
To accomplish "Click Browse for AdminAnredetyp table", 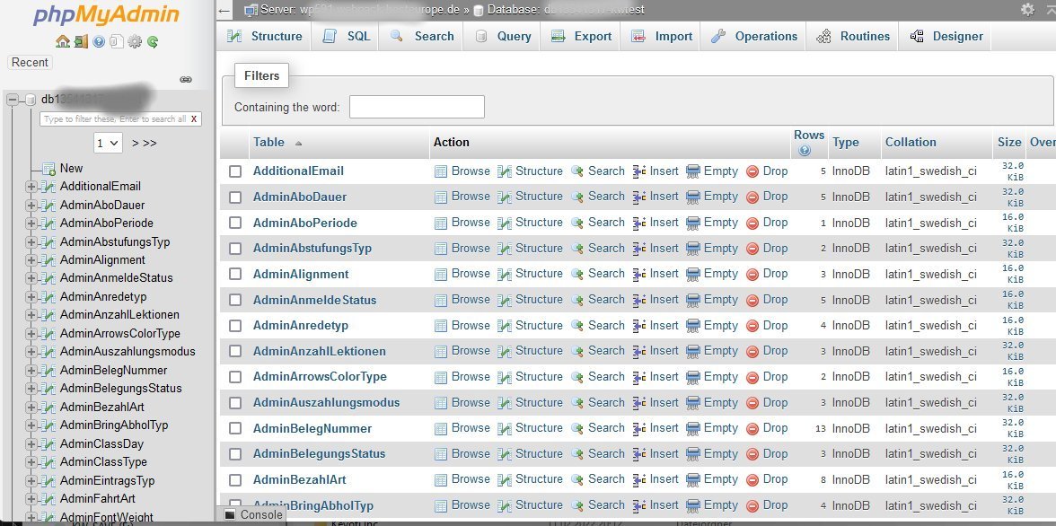I will pyautogui.click(x=462, y=326).
